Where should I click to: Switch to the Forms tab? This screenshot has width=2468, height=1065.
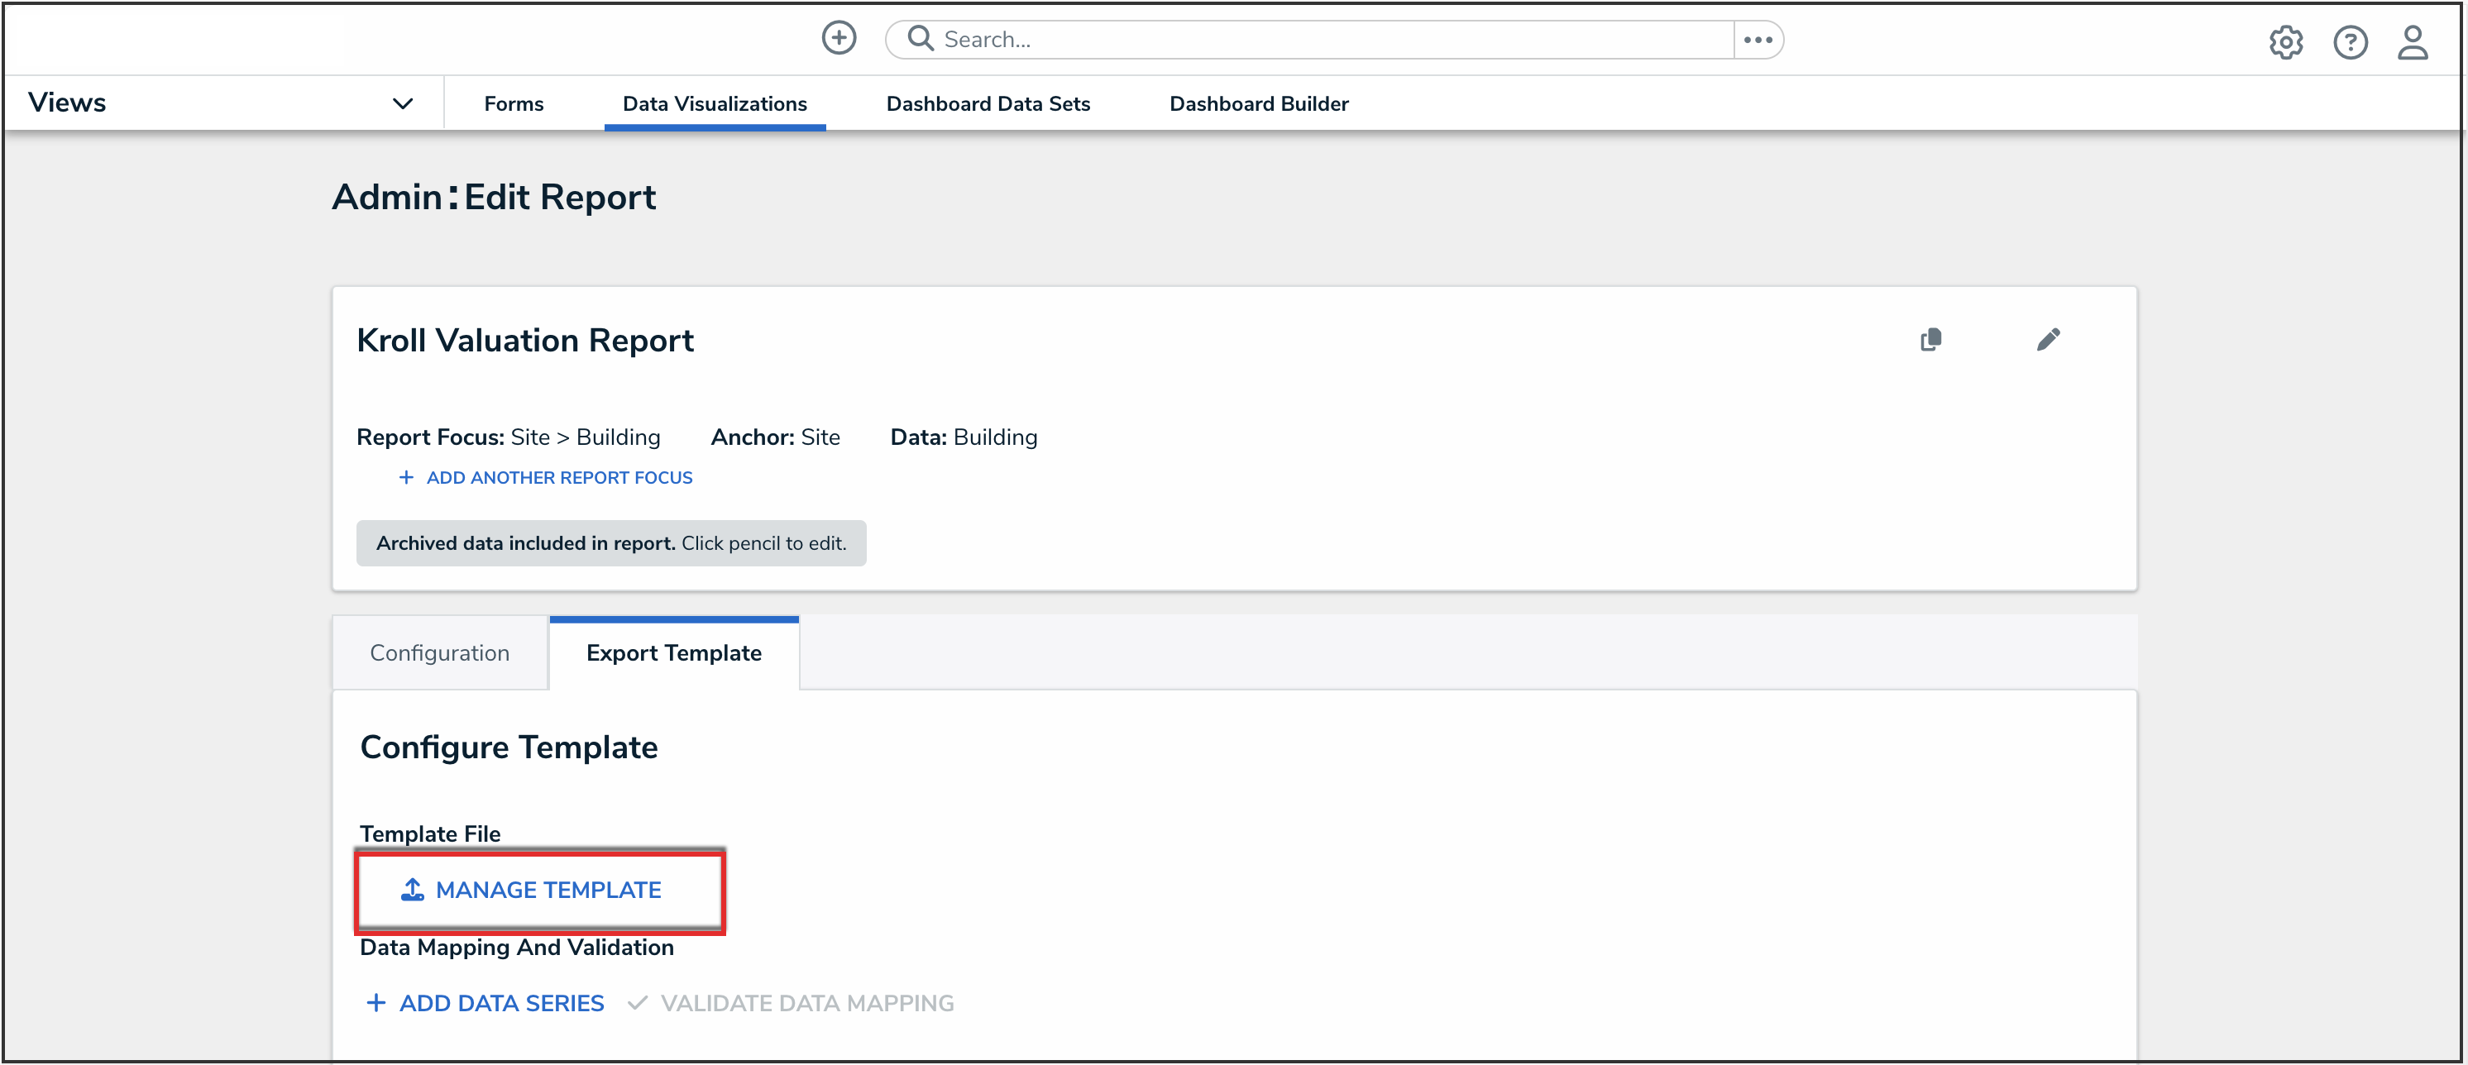tap(514, 103)
